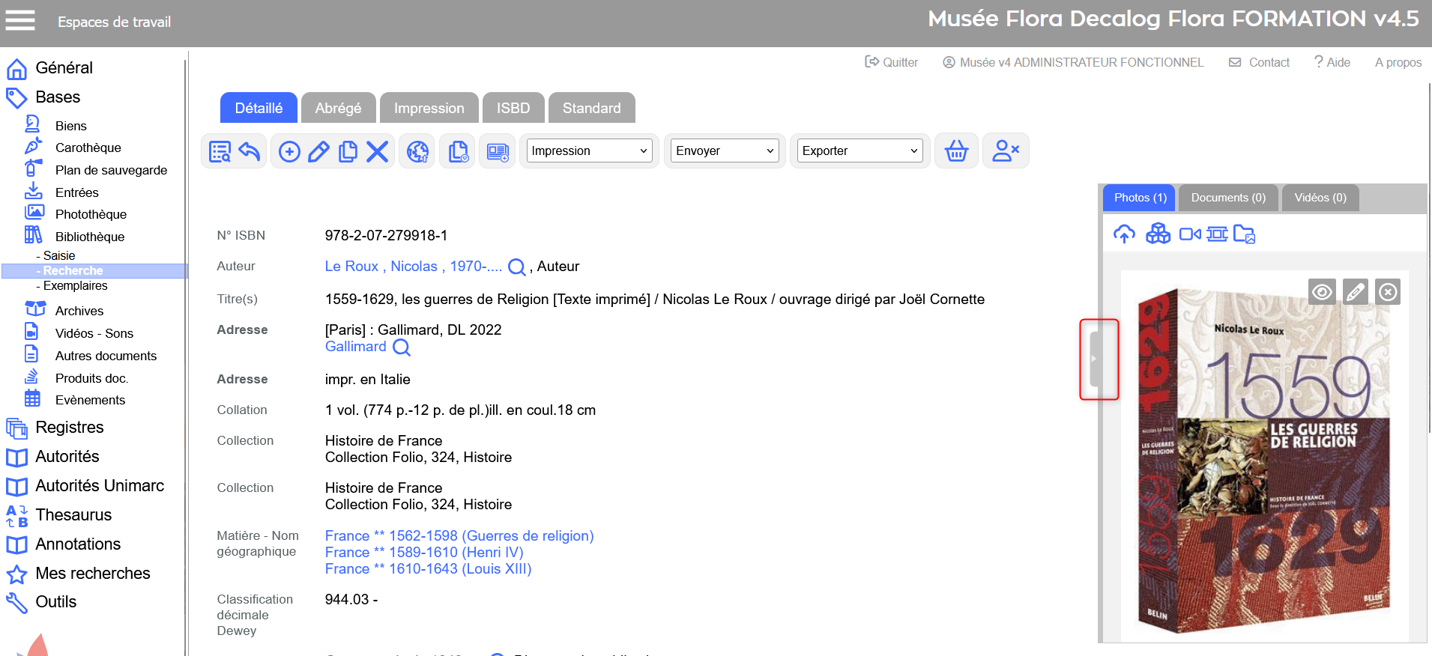Click the upload photo cloud icon
The width and height of the screenshot is (1432, 656).
1124,234
